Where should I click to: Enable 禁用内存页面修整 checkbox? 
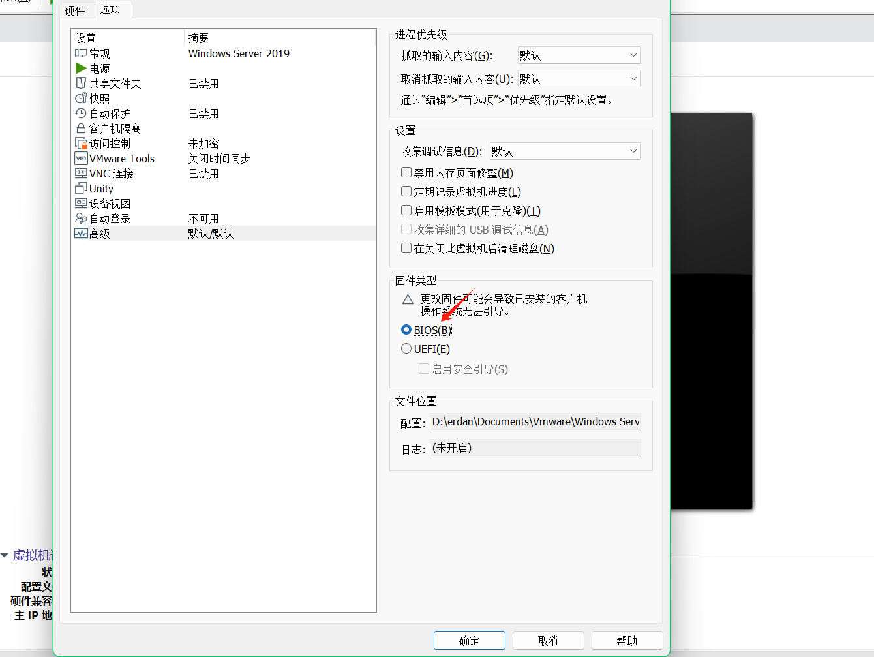(x=406, y=172)
